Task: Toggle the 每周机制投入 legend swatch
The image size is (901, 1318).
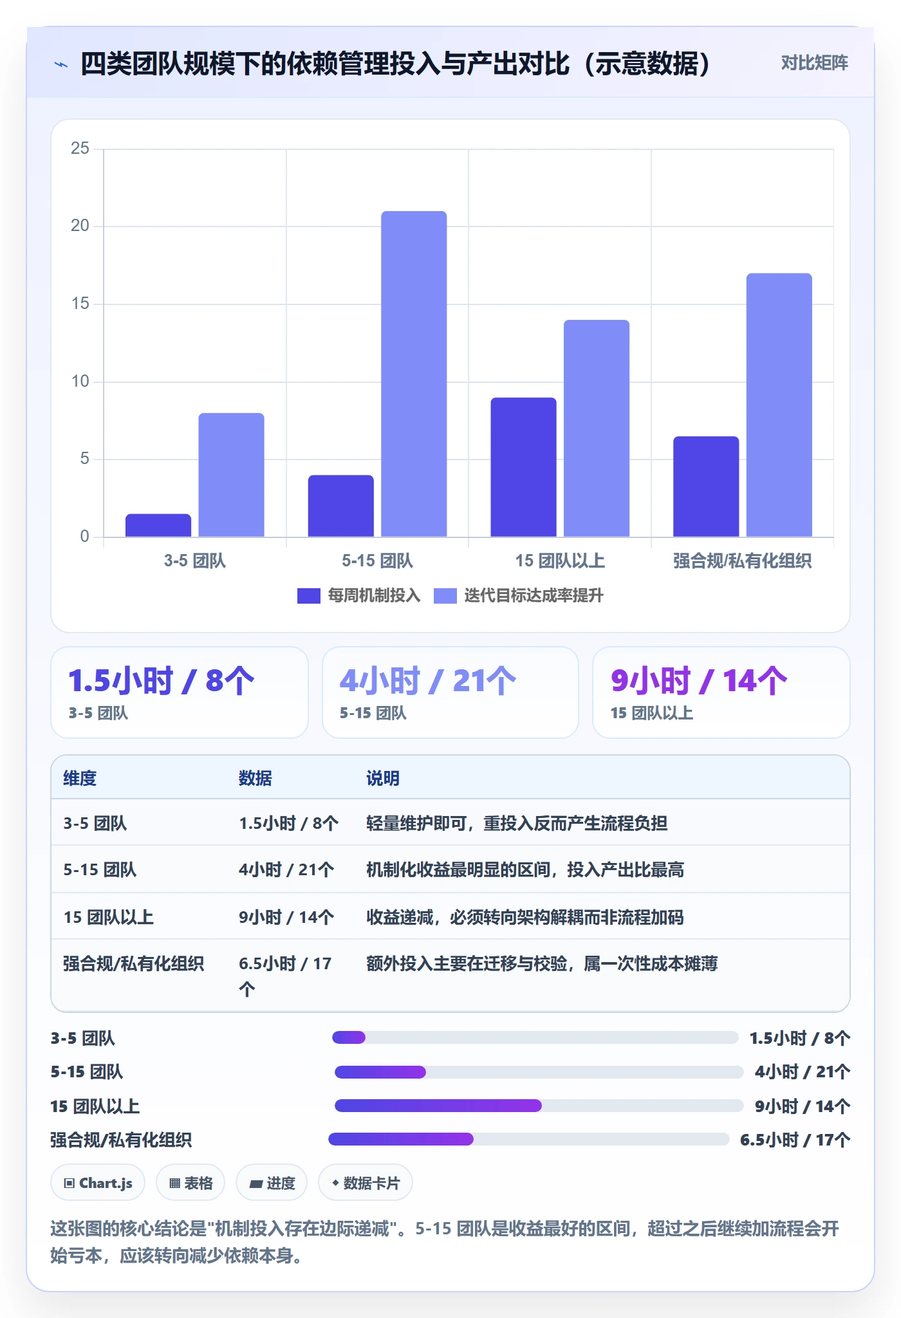Action: (309, 596)
